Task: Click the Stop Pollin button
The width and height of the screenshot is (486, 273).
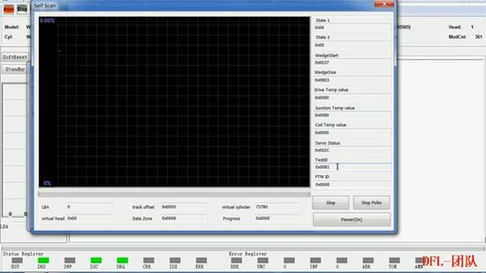Action: pos(371,202)
